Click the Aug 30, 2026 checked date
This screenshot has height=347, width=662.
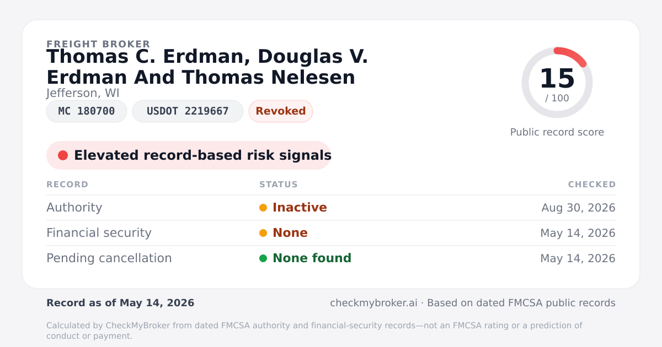pos(578,208)
